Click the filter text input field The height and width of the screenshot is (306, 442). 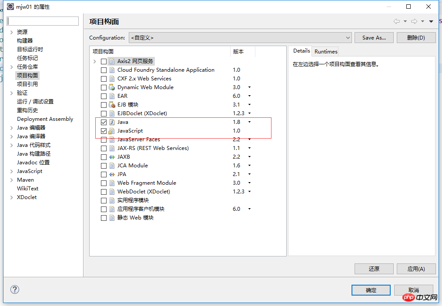(x=43, y=21)
